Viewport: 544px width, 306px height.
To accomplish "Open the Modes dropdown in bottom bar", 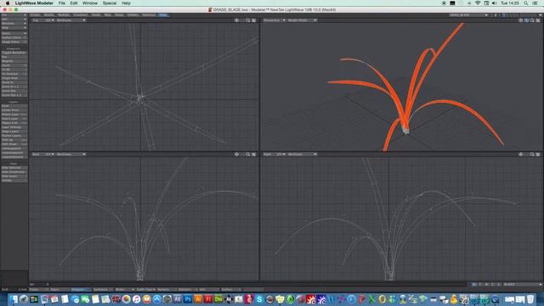I will coord(124,289).
